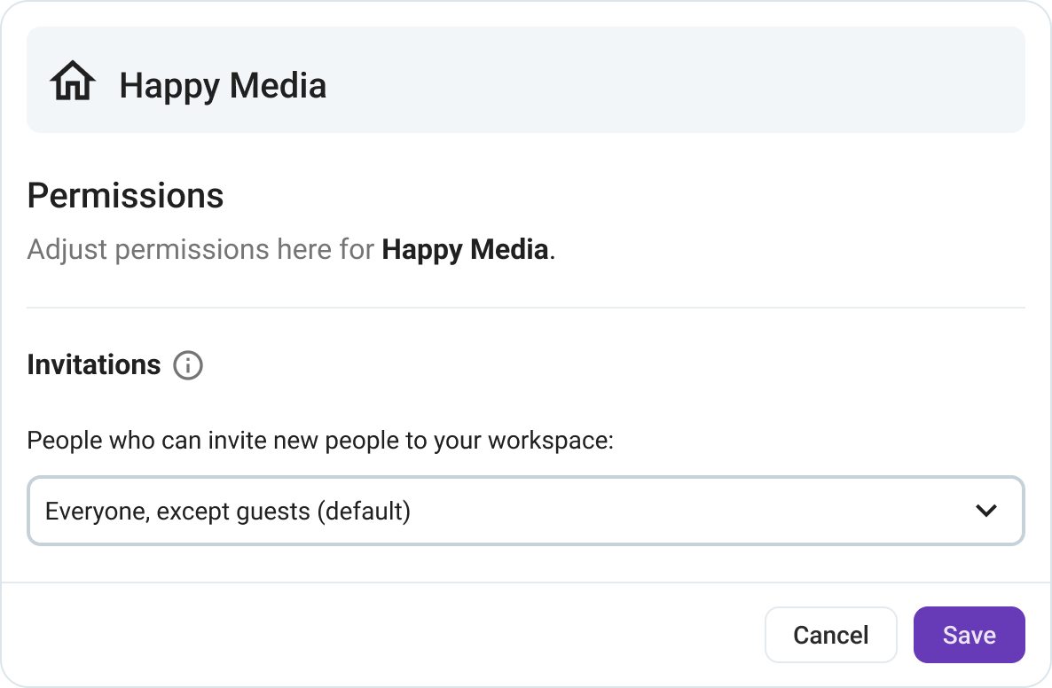Click the bold Happy Media text link
This screenshot has width=1052, height=688.
[465, 249]
